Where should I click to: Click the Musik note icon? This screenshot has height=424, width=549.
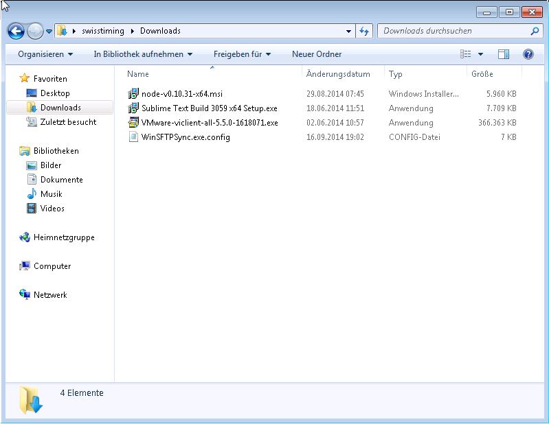(x=32, y=193)
